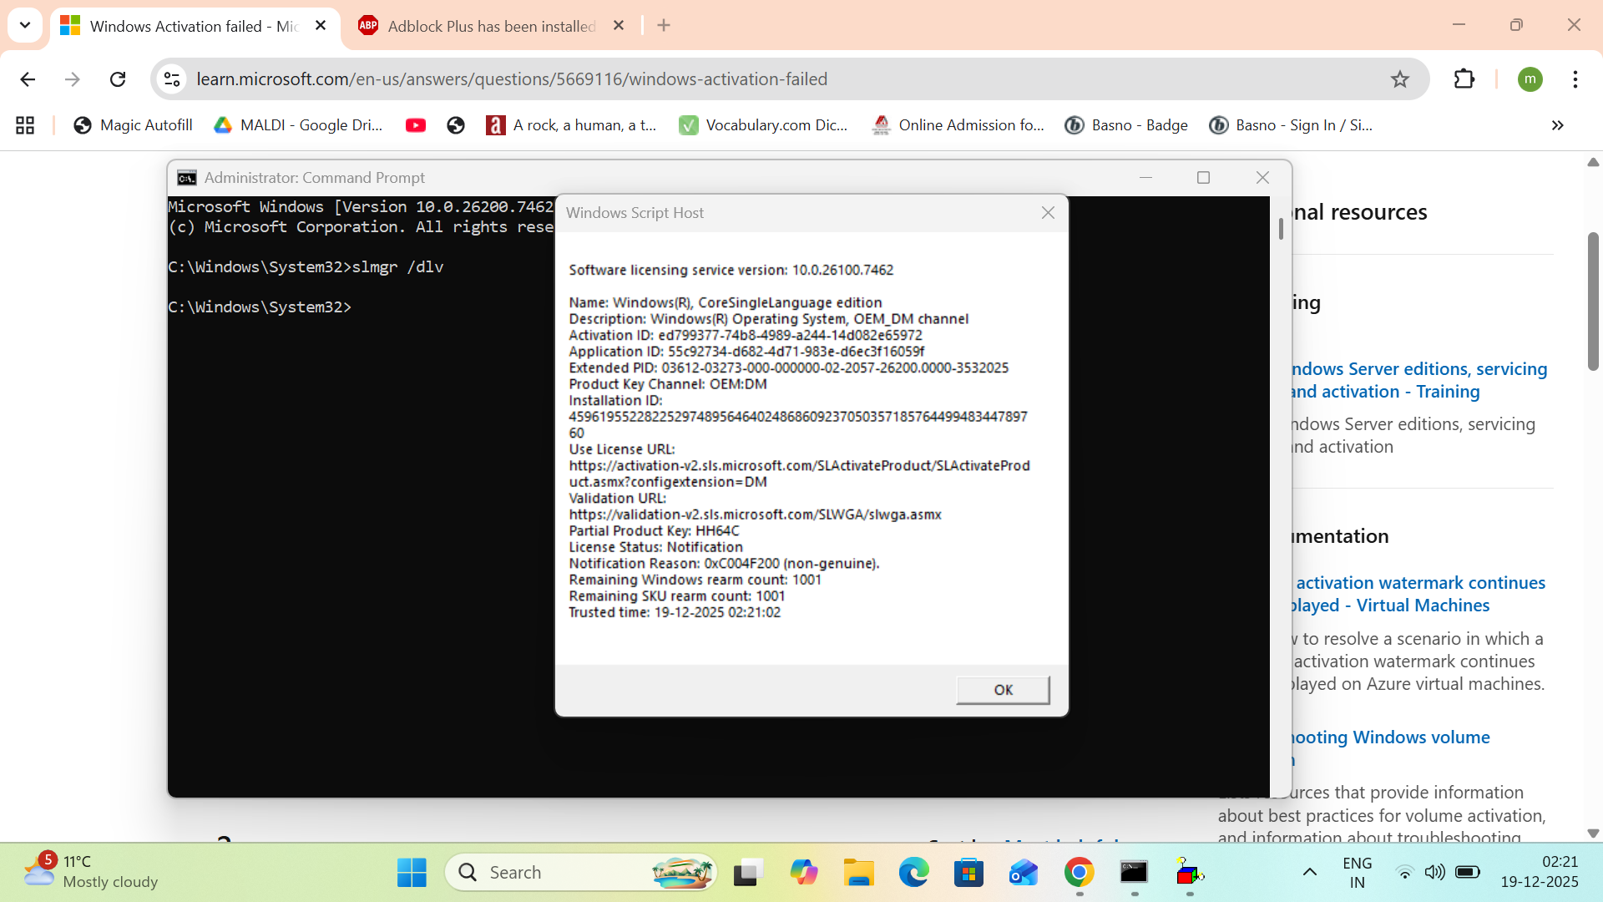Viewport: 1603px width, 902px height.
Task: Open the Microsoft Store from the taskbar
Action: coord(968,871)
